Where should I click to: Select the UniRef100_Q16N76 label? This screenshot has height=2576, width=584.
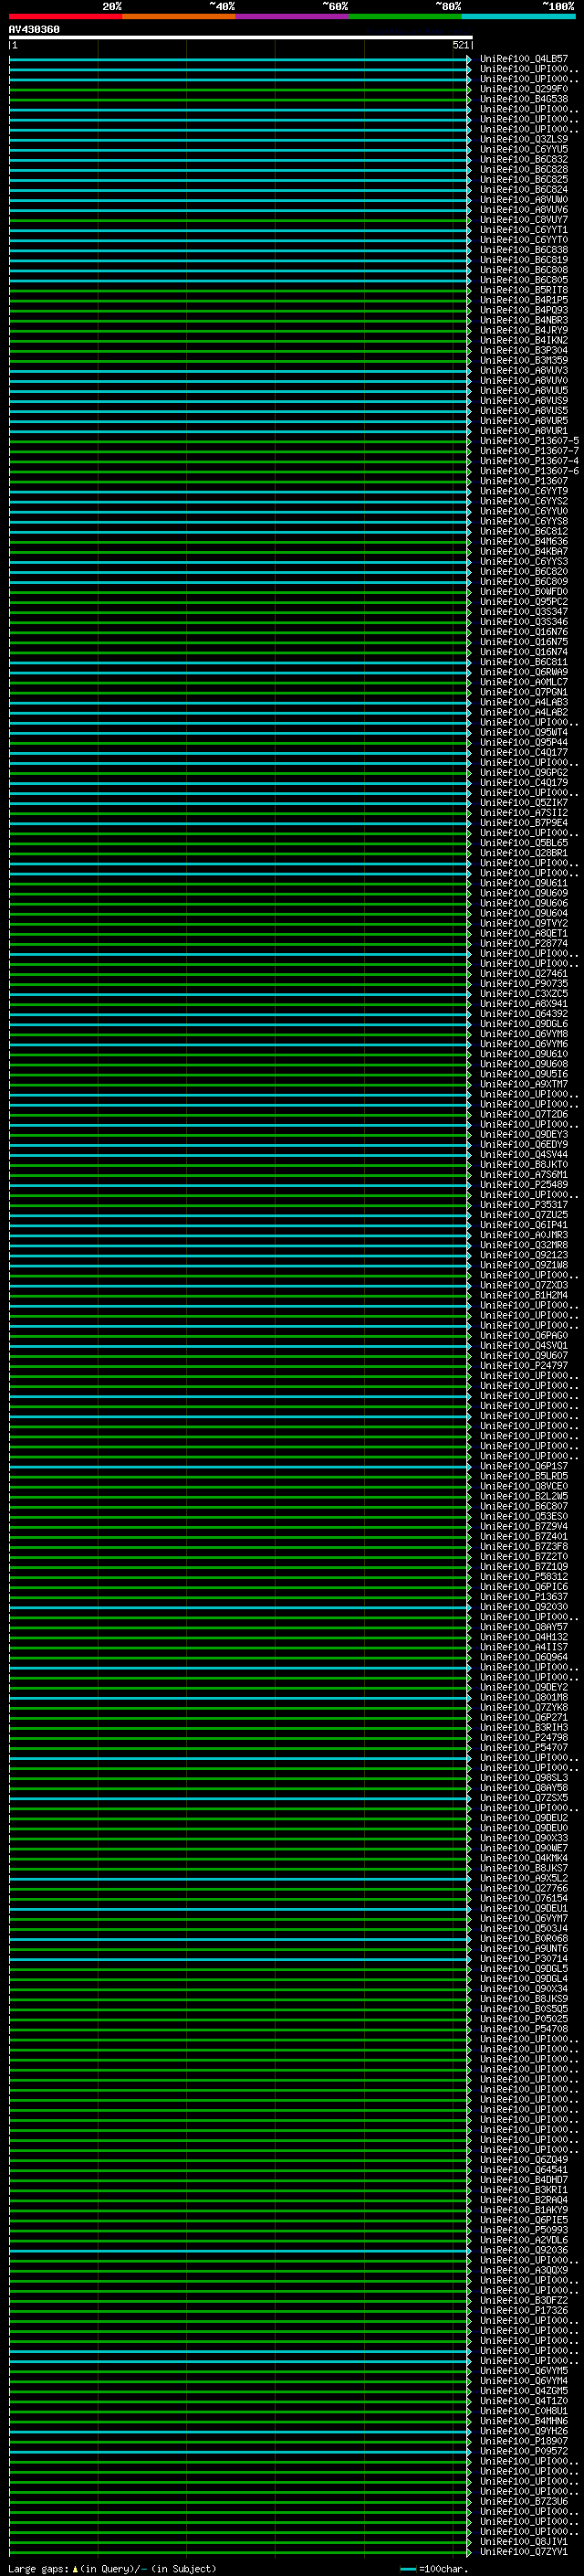tap(524, 632)
